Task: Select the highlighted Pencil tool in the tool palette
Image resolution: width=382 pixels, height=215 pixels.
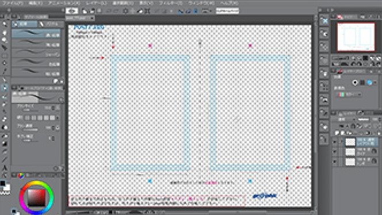Action: [x=5, y=87]
